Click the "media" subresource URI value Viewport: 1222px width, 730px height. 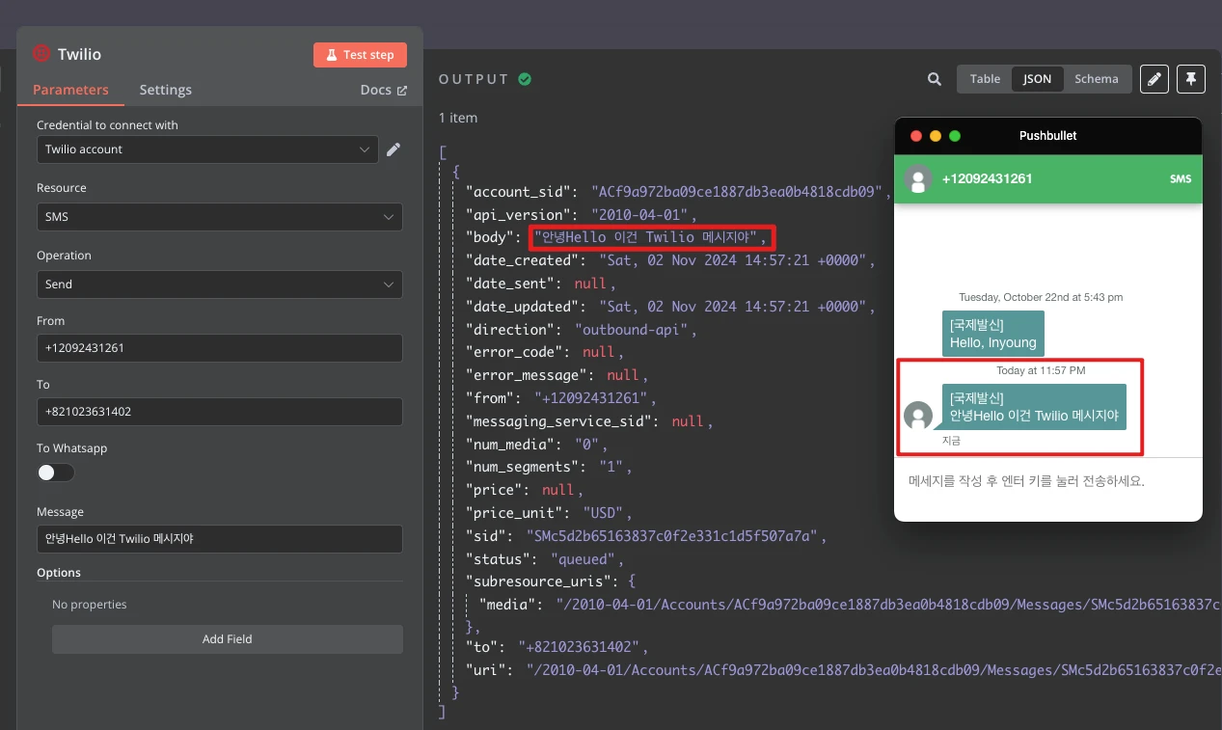tap(889, 605)
